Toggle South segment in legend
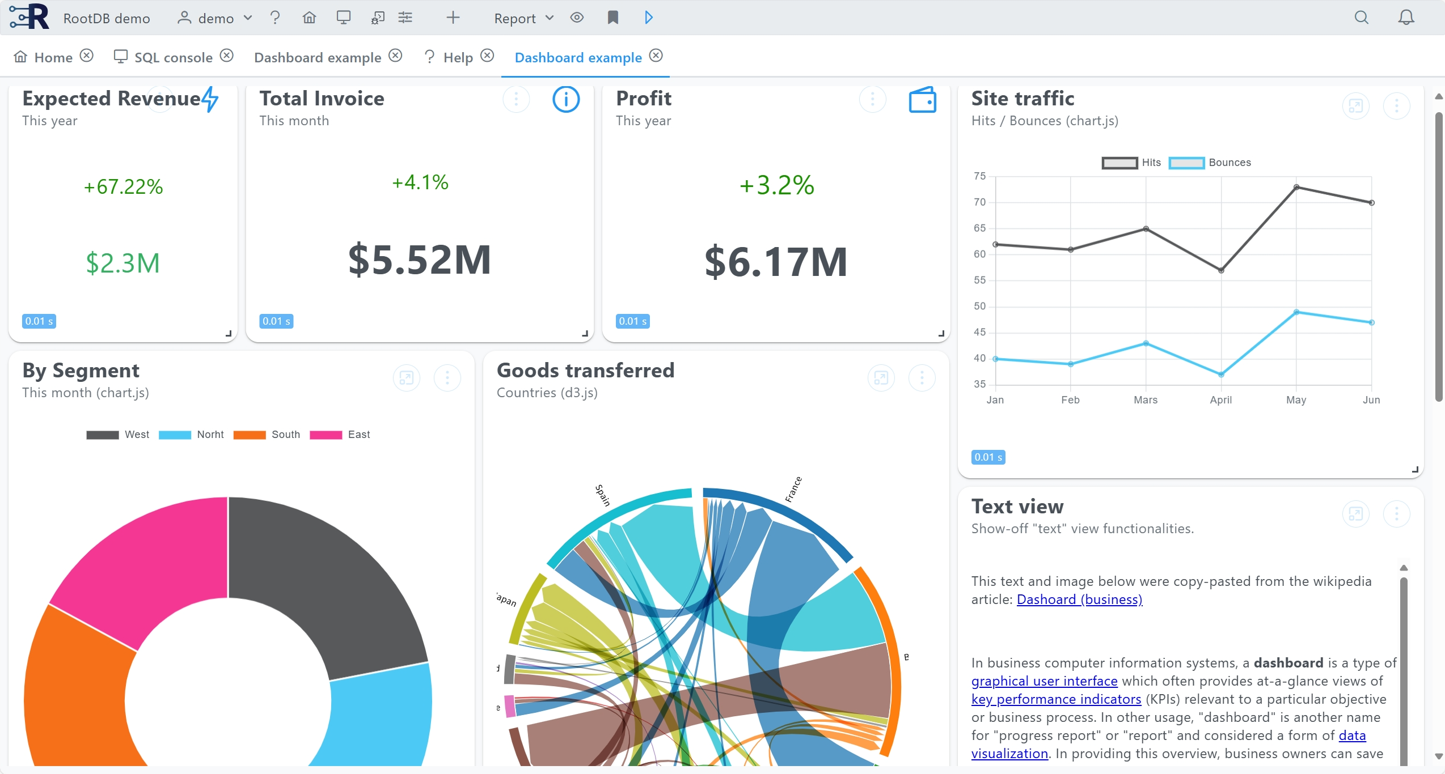This screenshot has height=774, width=1445. pos(267,435)
